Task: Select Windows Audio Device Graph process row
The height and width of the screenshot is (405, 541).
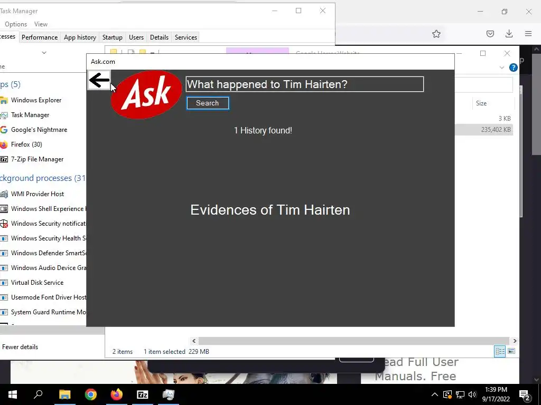Action: click(43, 268)
